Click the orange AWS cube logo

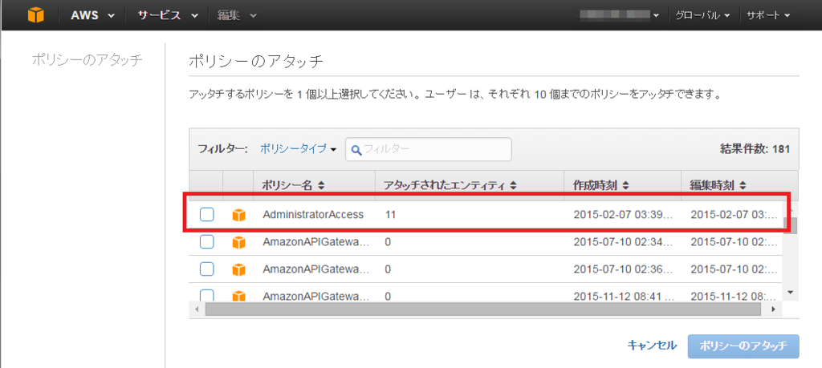pos(35,15)
